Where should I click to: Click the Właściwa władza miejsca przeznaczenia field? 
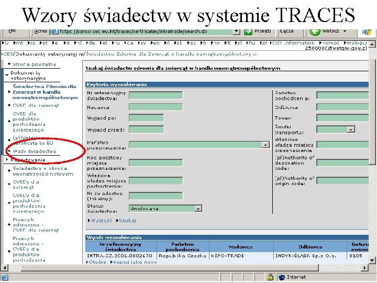coord(343,145)
